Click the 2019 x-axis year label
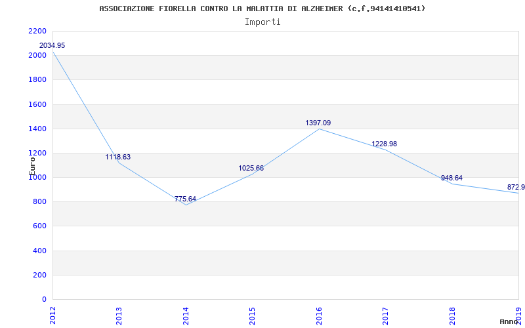Viewport: 525px width, 328px height. [518, 316]
